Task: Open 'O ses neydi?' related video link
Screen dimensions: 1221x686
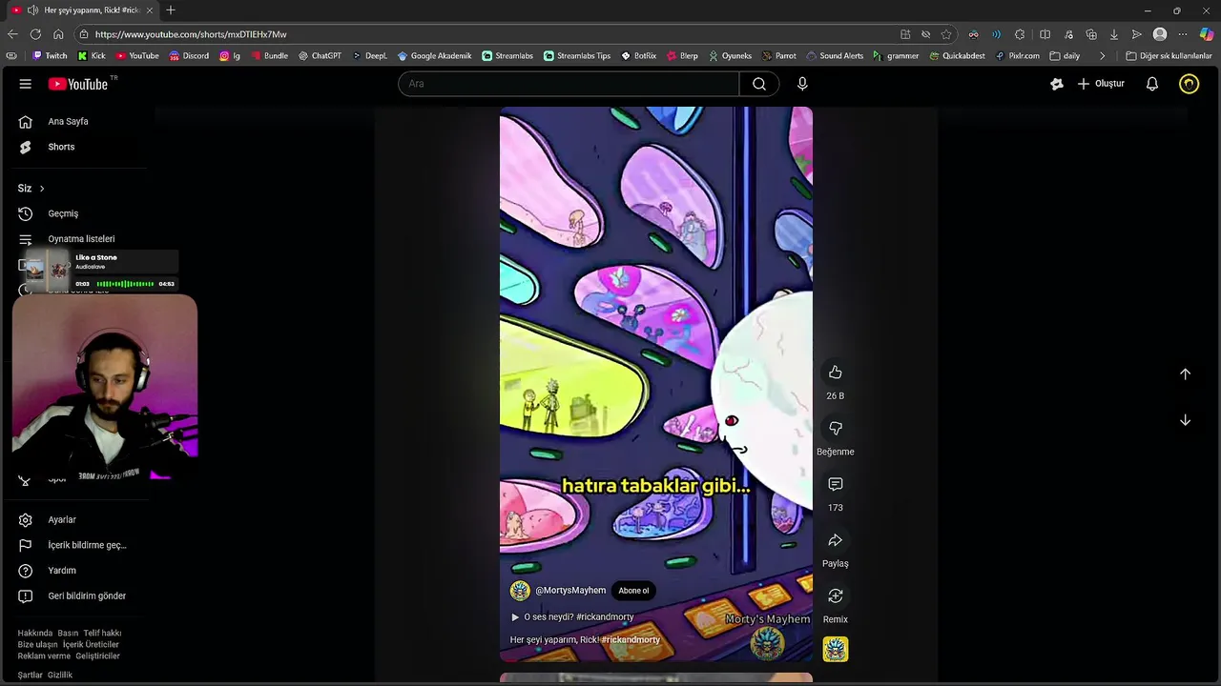Action: [x=572, y=617]
